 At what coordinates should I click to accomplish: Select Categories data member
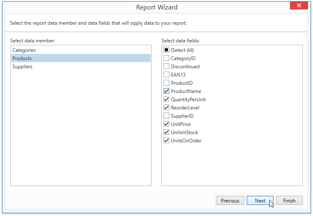coord(81,50)
